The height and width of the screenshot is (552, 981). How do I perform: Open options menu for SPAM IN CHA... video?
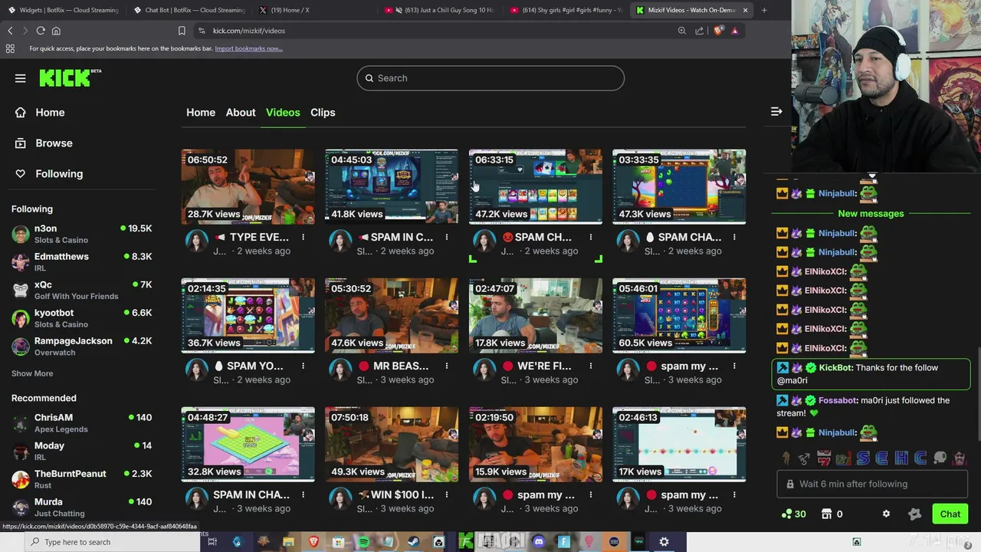[x=303, y=495]
